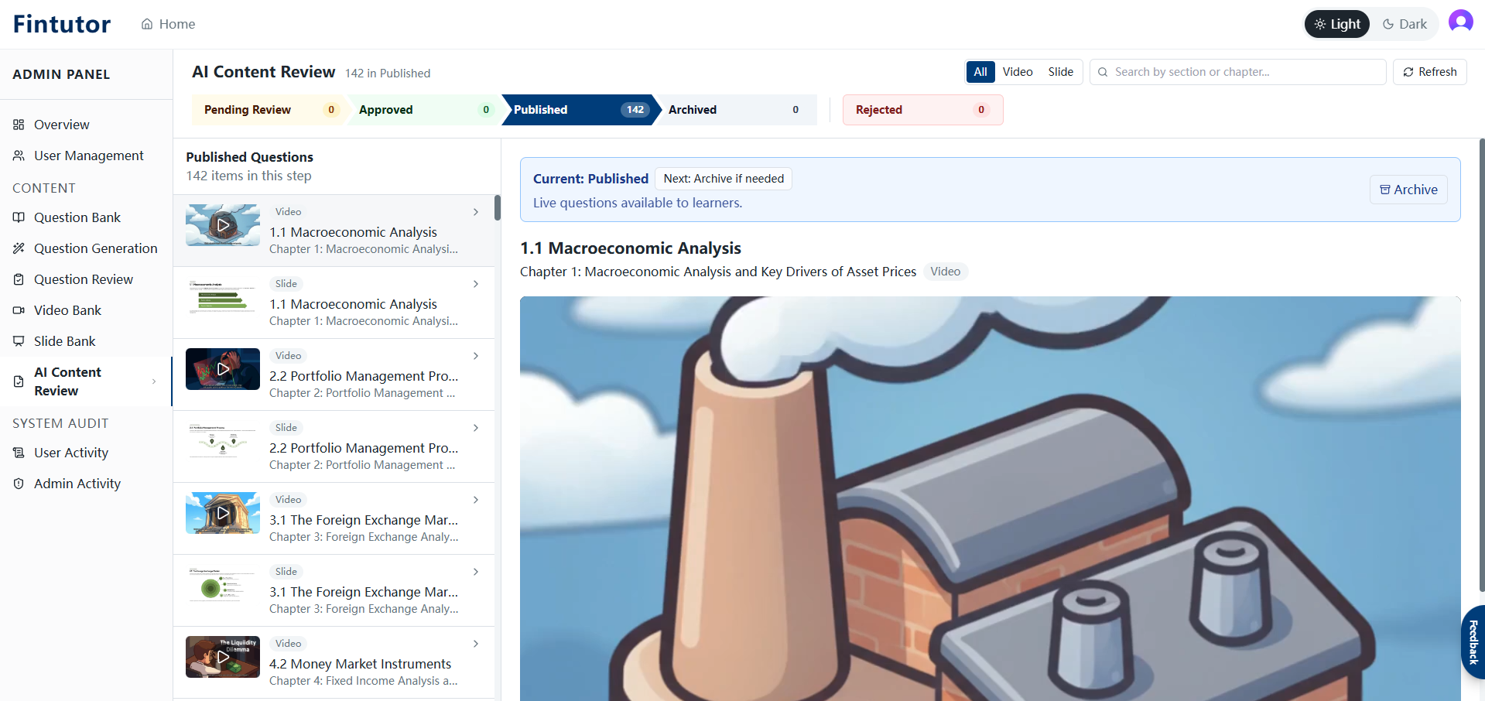Image resolution: width=1485 pixels, height=701 pixels.
Task: Expand 3.1 Foreign Exchange video row chevron
Action: click(476, 500)
